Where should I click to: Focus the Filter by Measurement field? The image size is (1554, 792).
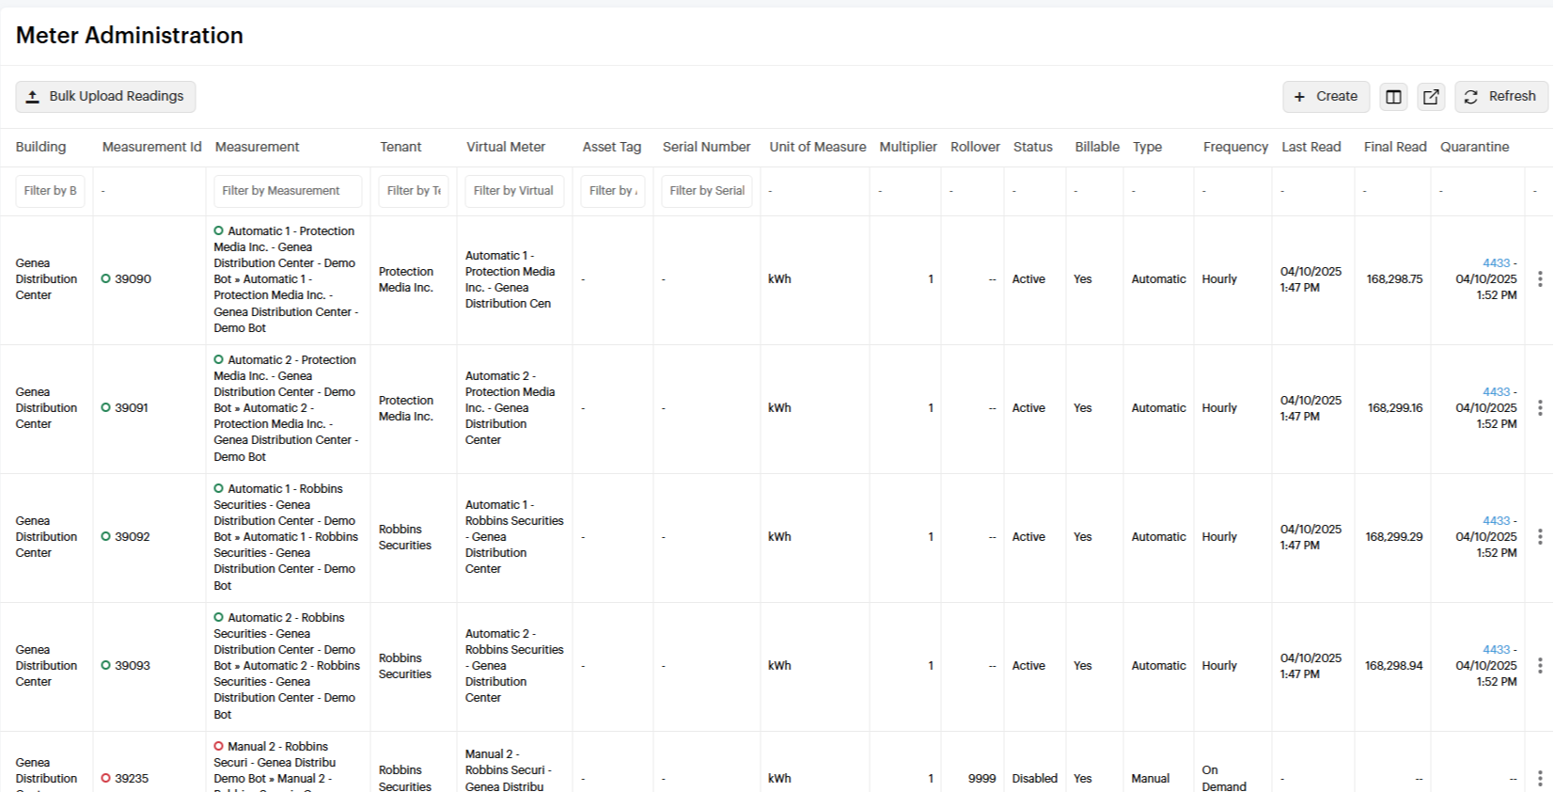pyautogui.click(x=287, y=191)
